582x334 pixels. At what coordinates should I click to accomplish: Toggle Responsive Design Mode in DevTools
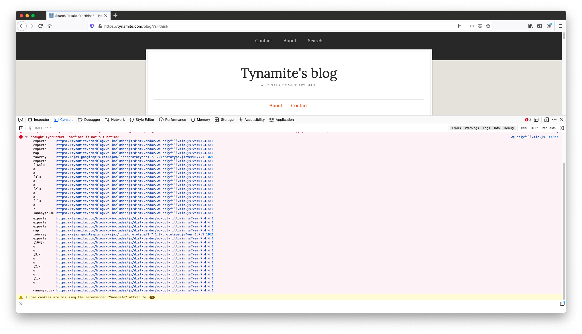click(546, 120)
